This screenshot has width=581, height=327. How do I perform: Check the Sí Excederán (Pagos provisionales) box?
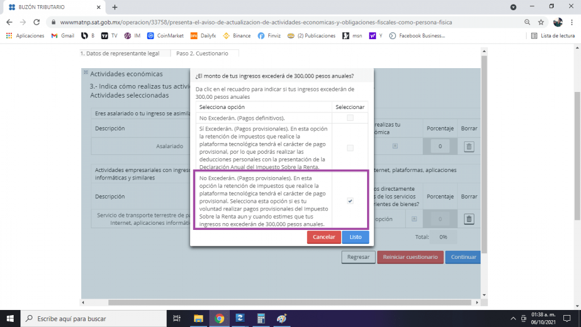coord(350,148)
